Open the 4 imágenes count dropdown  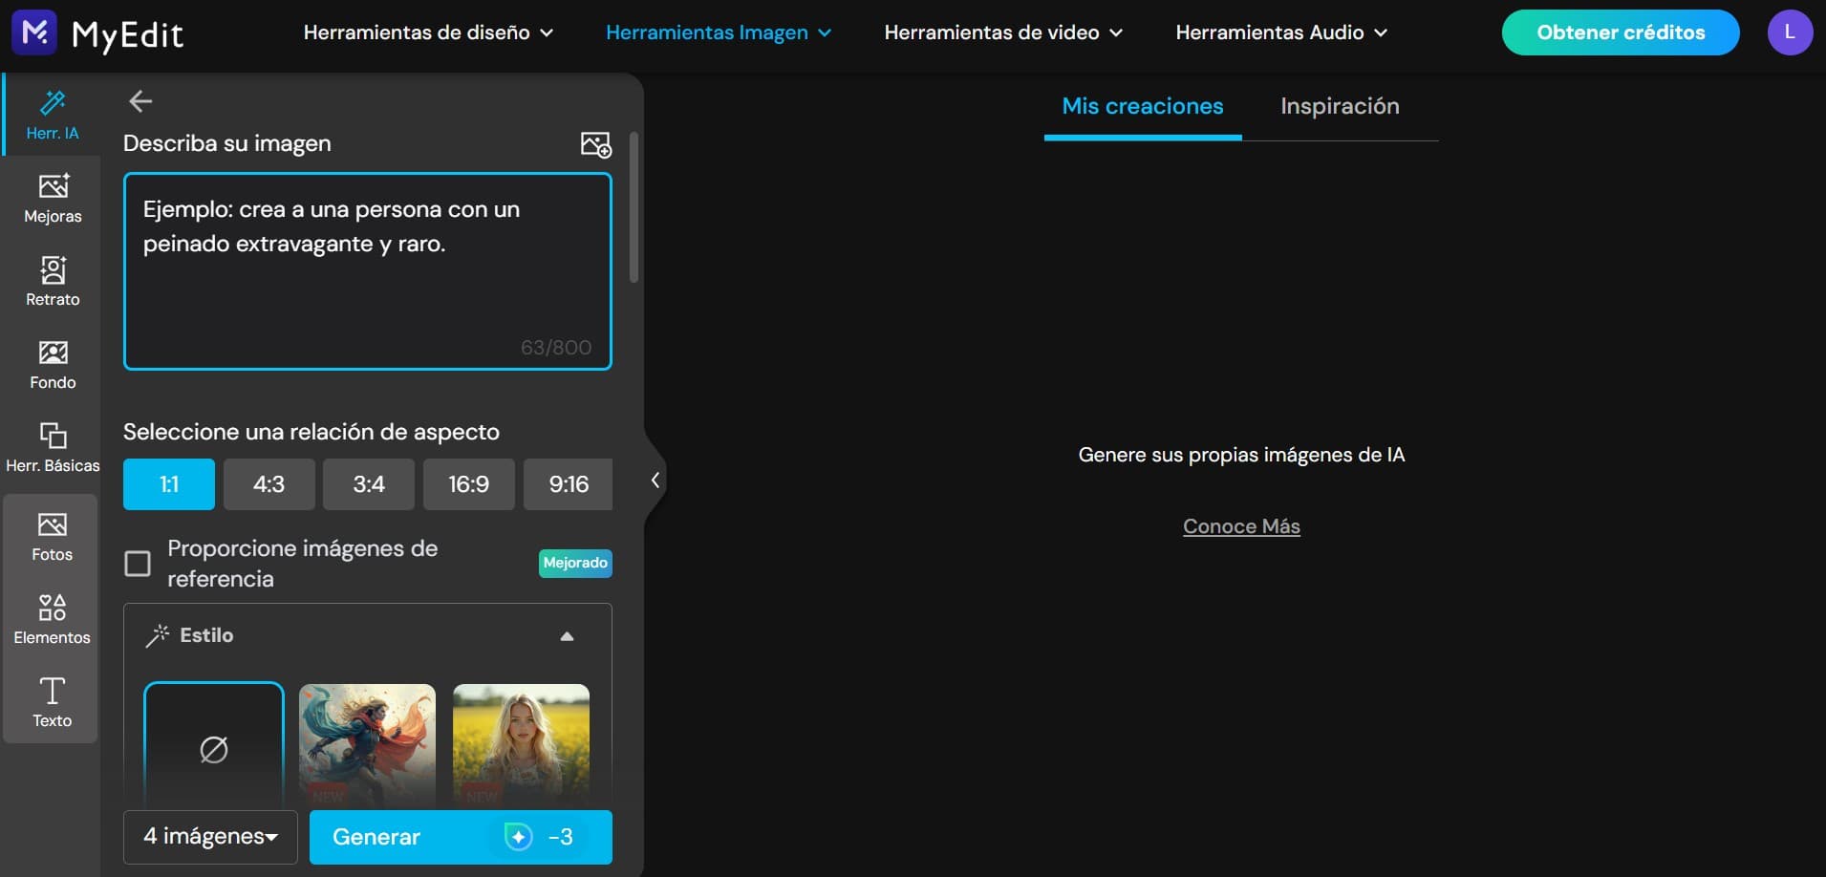210,837
